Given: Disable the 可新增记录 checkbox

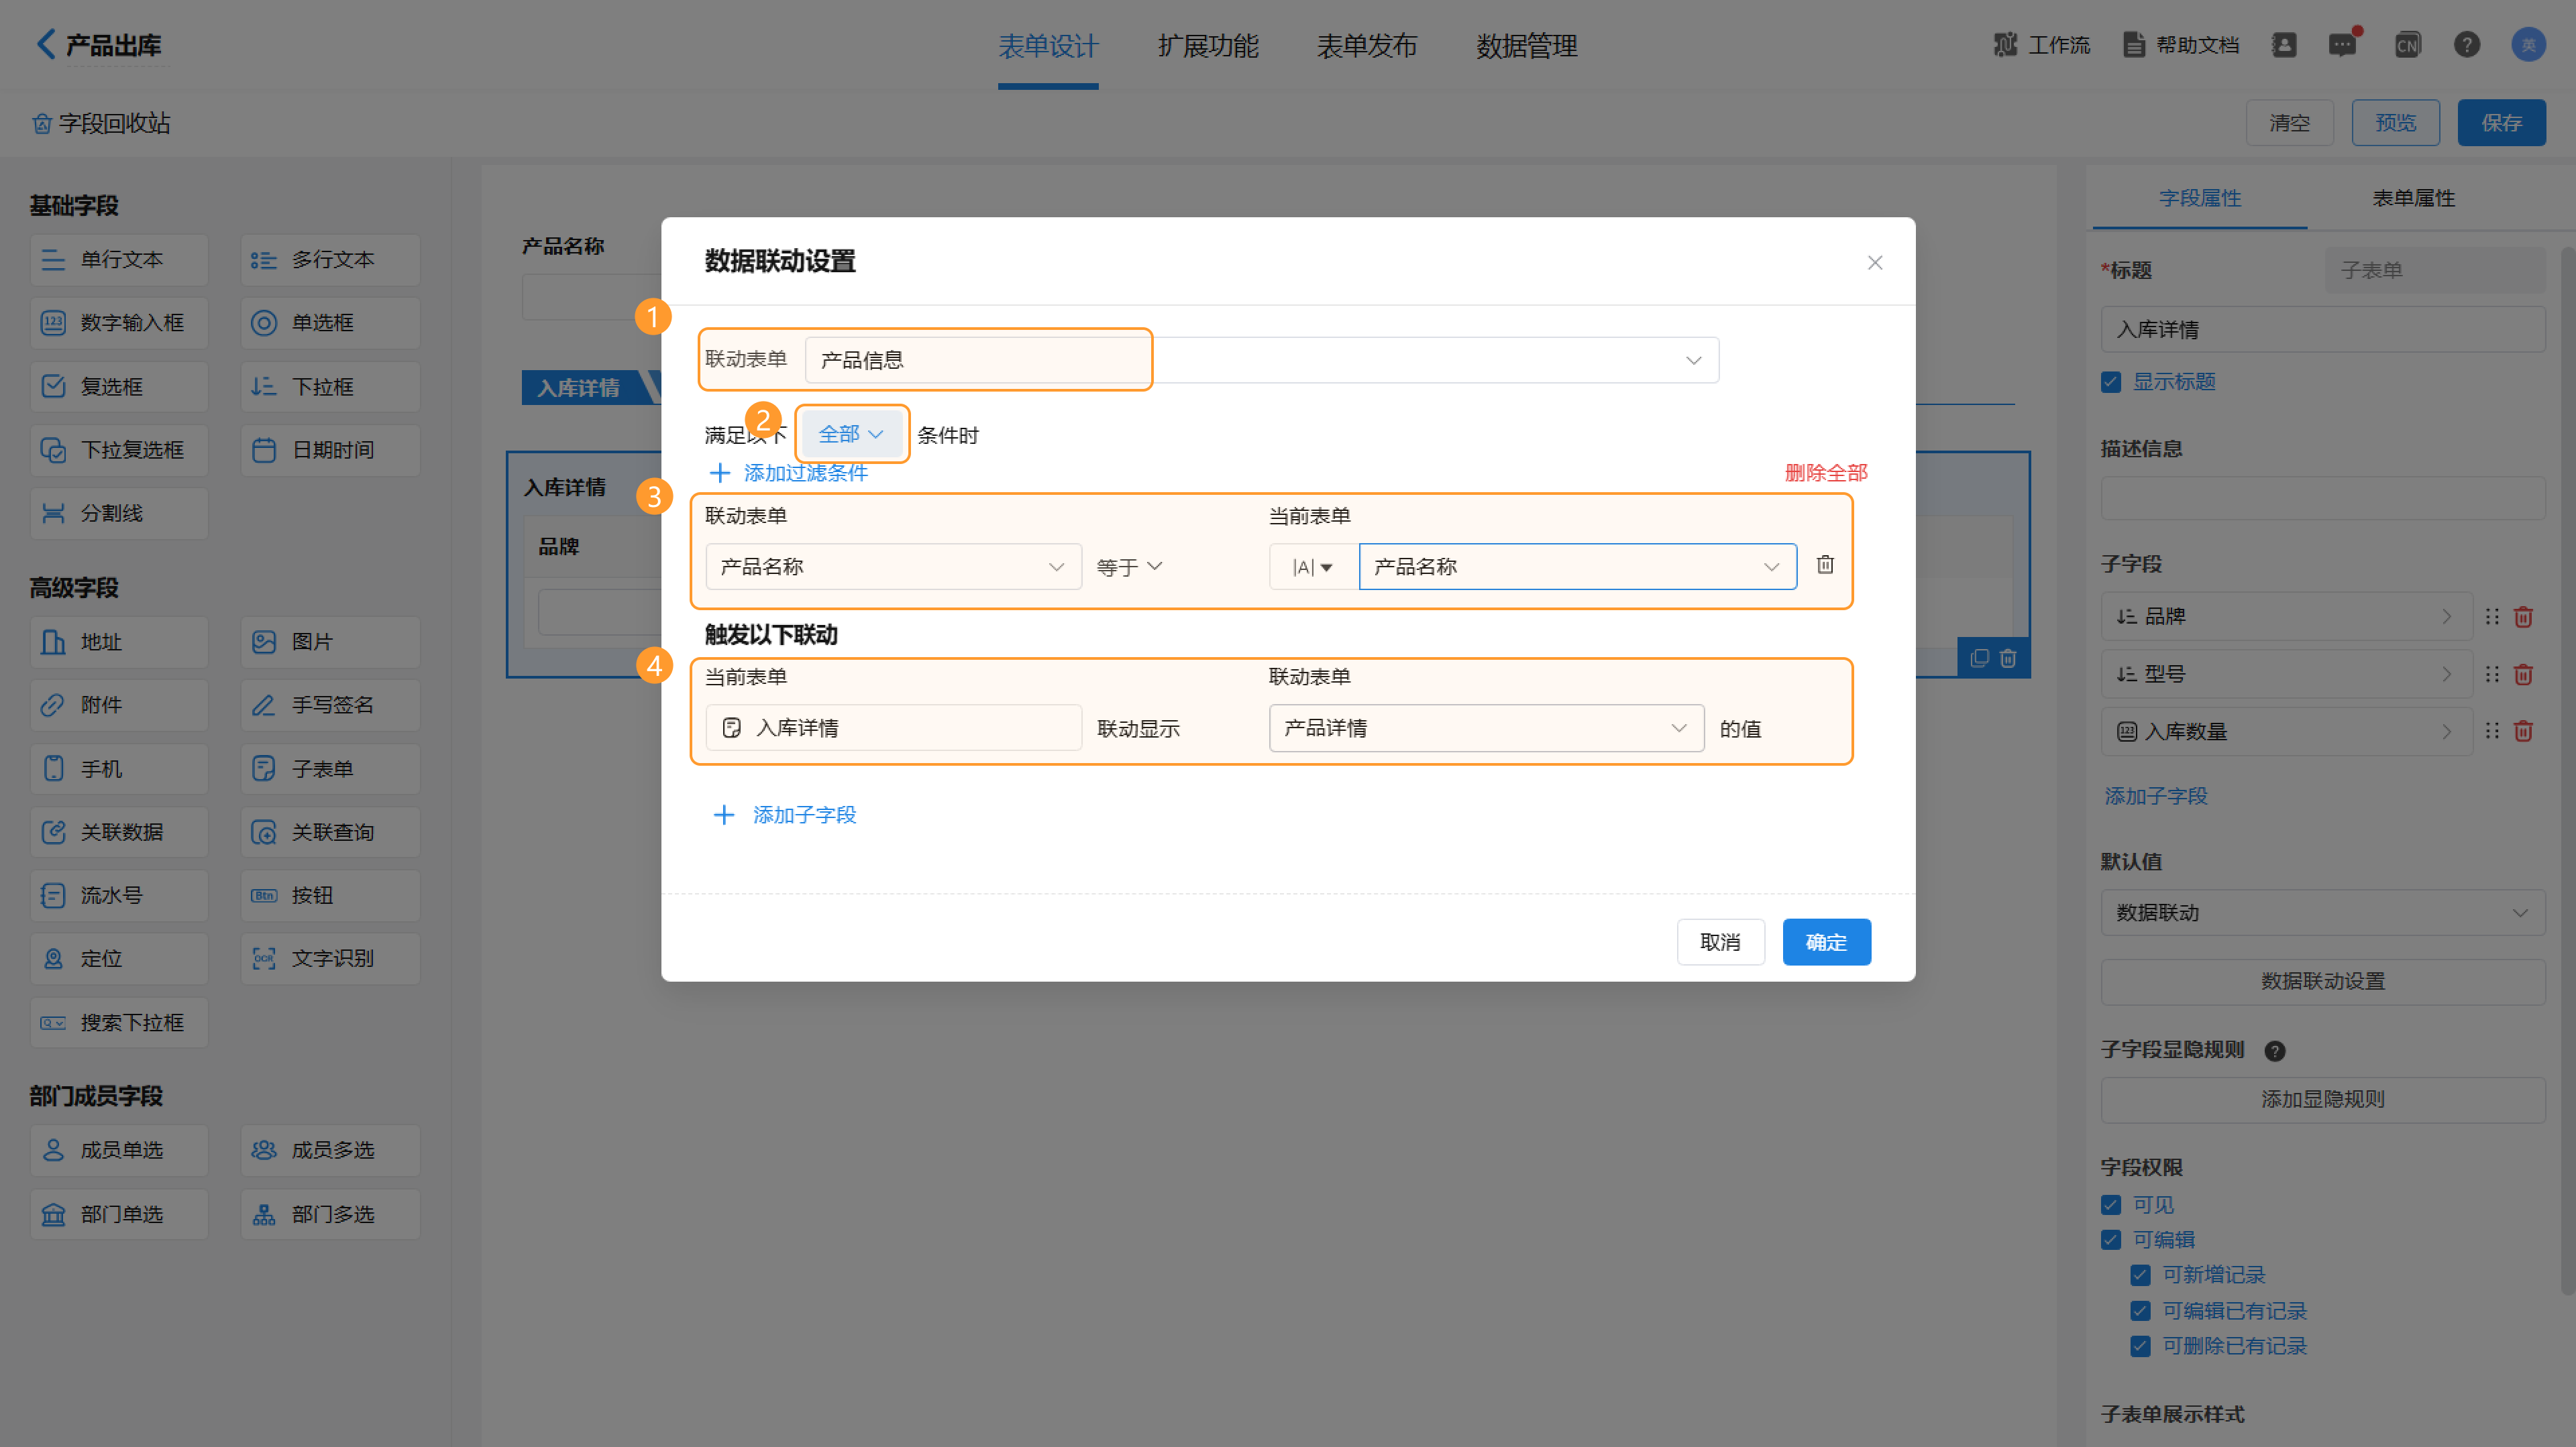Looking at the screenshot, I should pos(2140,1274).
